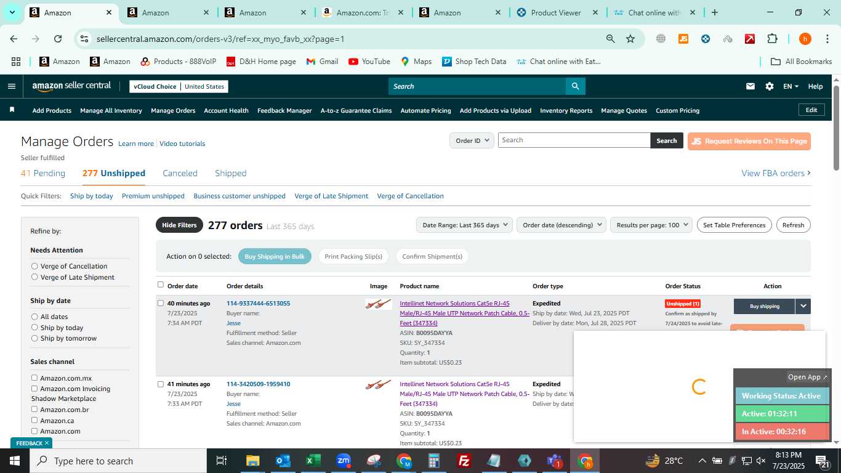841x473 pixels.
Task: Open the browser tab search chevron
Action: click(x=12, y=12)
